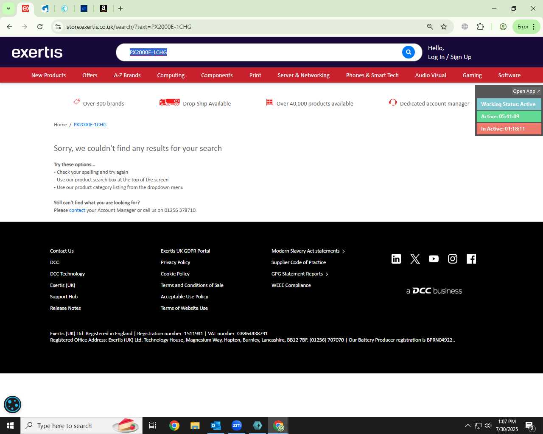Click the browser address bar URL
Image resolution: width=543 pixels, height=434 pixels.
pos(129,27)
